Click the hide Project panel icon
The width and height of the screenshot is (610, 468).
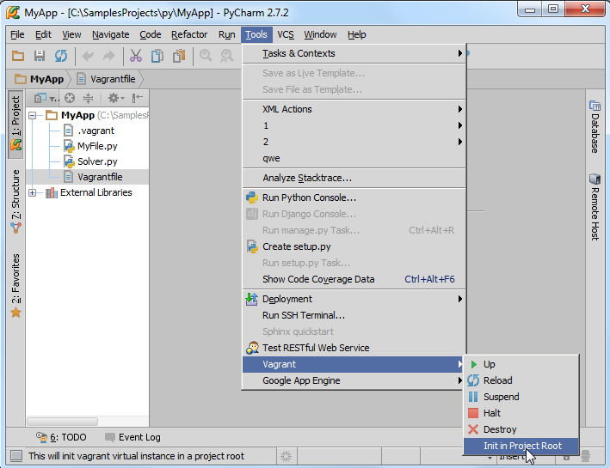coord(138,98)
